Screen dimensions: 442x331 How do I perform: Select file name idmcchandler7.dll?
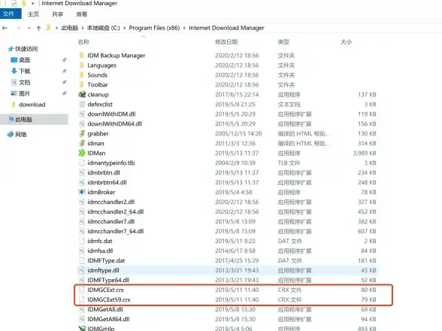tap(110, 221)
